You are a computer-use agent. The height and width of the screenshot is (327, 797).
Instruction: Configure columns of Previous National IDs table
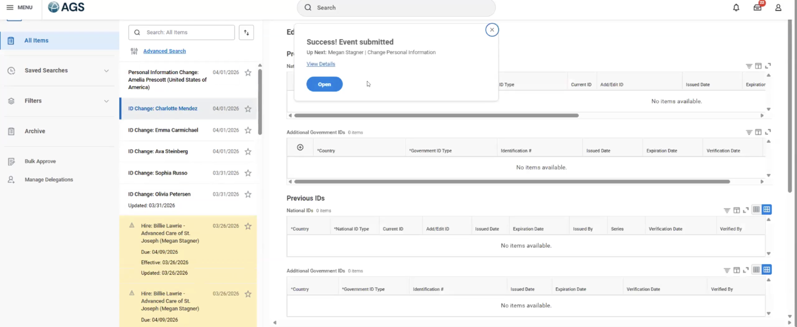click(x=736, y=210)
